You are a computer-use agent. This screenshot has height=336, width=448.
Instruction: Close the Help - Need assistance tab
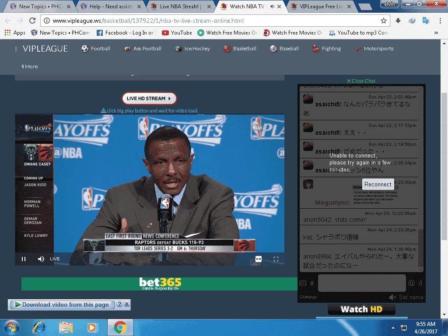click(x=139, y=6)
